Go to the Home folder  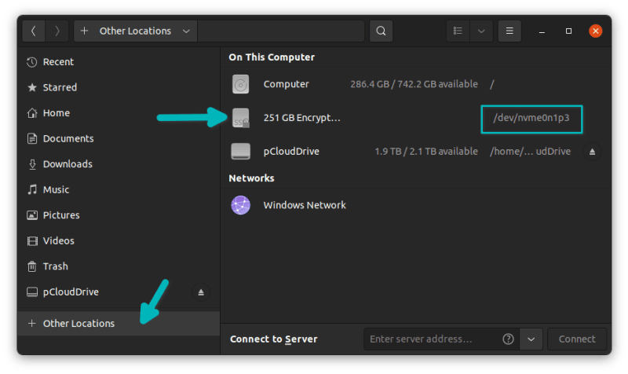(x=56, y=113)
